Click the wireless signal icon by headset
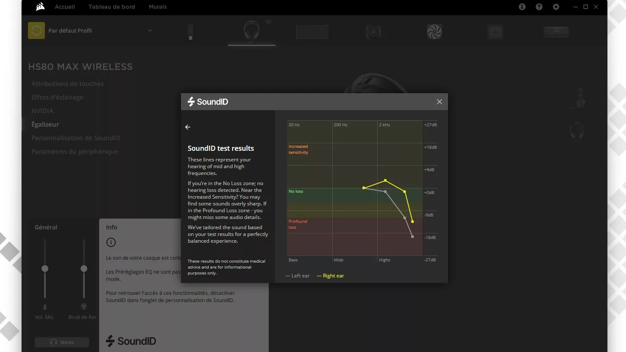 point(269,22)
